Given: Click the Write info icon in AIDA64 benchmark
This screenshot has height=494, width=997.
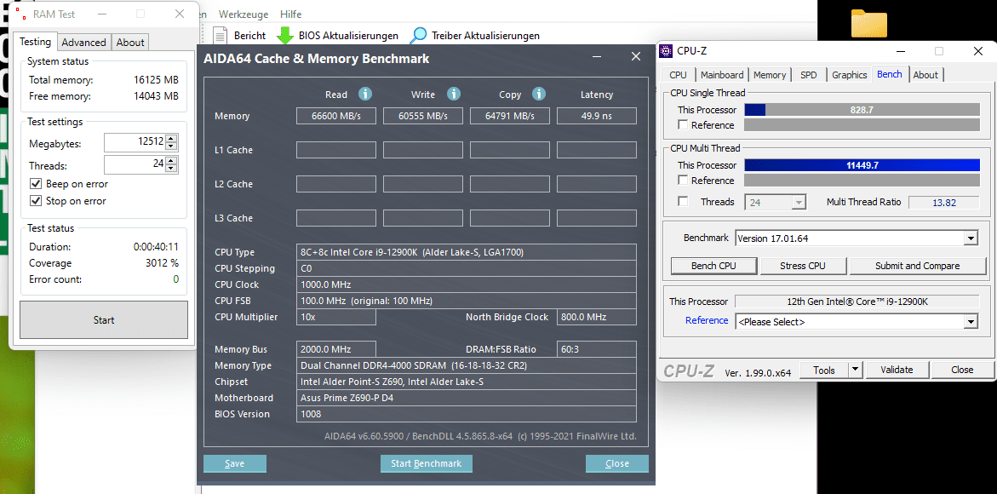Looking at the screenshot, I should (x=453, y=94).
